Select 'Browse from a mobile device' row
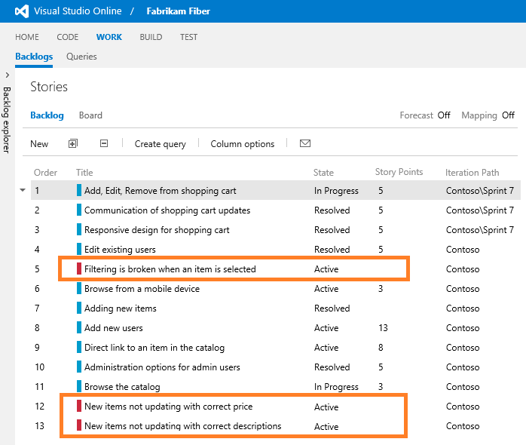 276,289
